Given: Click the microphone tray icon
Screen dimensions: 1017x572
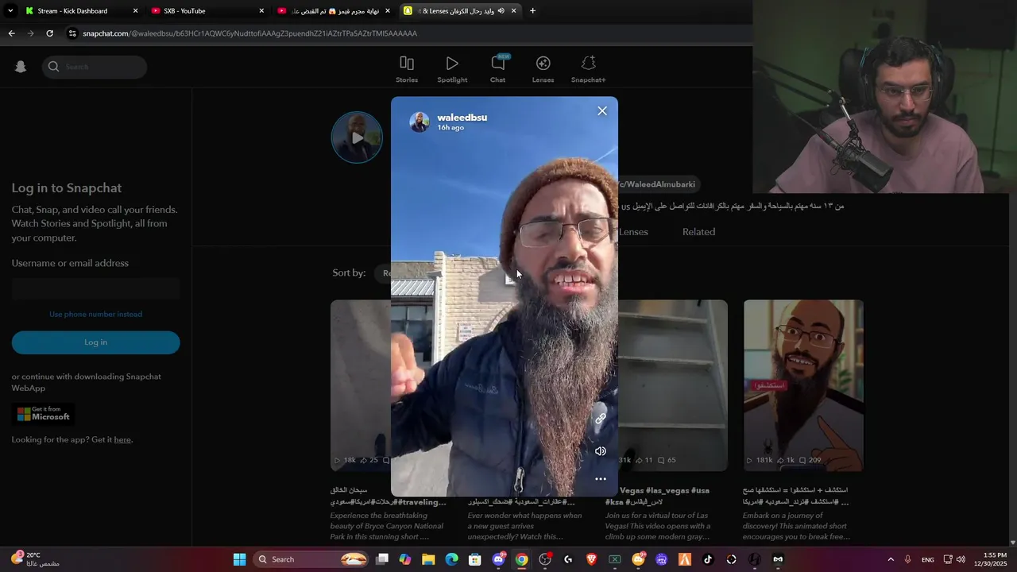Looking at the screenshot, I should coord(907,559).
